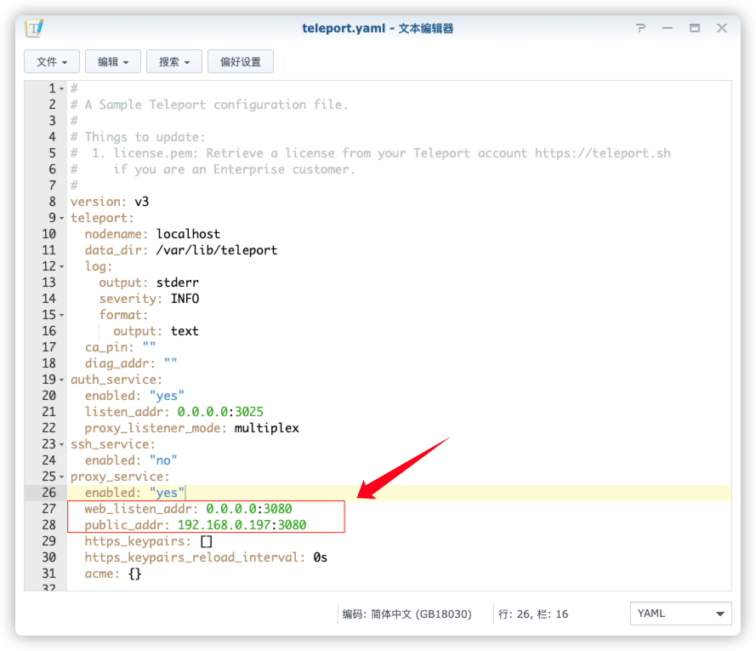Click the https_keypairs [] value

207,541
